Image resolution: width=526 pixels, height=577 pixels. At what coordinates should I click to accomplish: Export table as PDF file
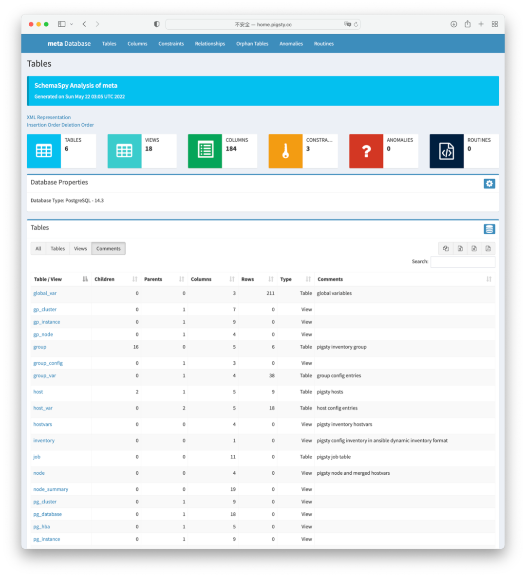coord(488,249)
